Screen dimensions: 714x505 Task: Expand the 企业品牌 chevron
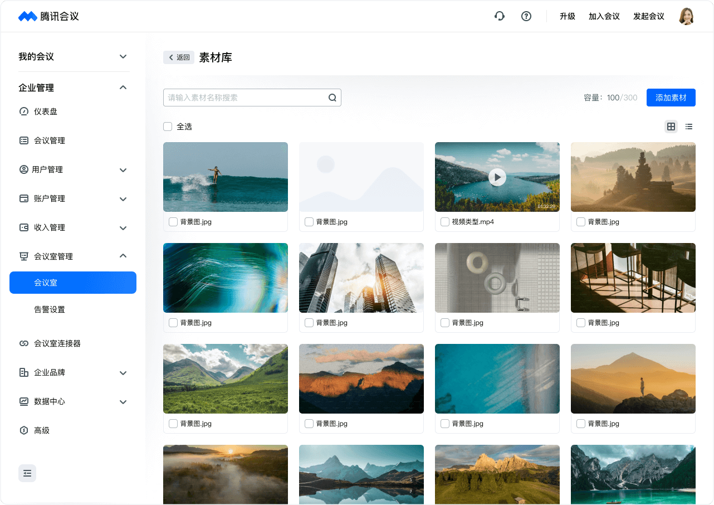[x=123, y=373]
